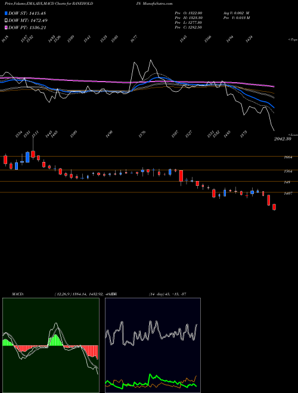298x393 pixels.
Task: Click the 148 price level label
Action: pyautogui.click(x=287, y=182)
